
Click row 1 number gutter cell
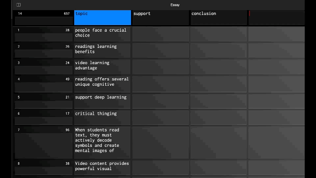click(x=43, y=34)
